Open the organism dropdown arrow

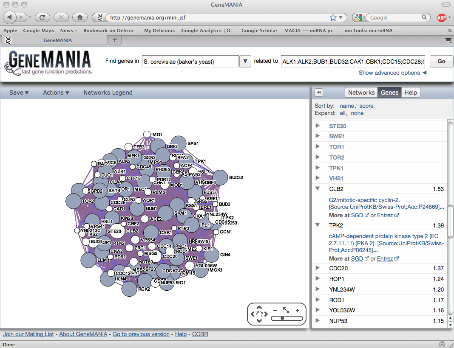[245, 61]
